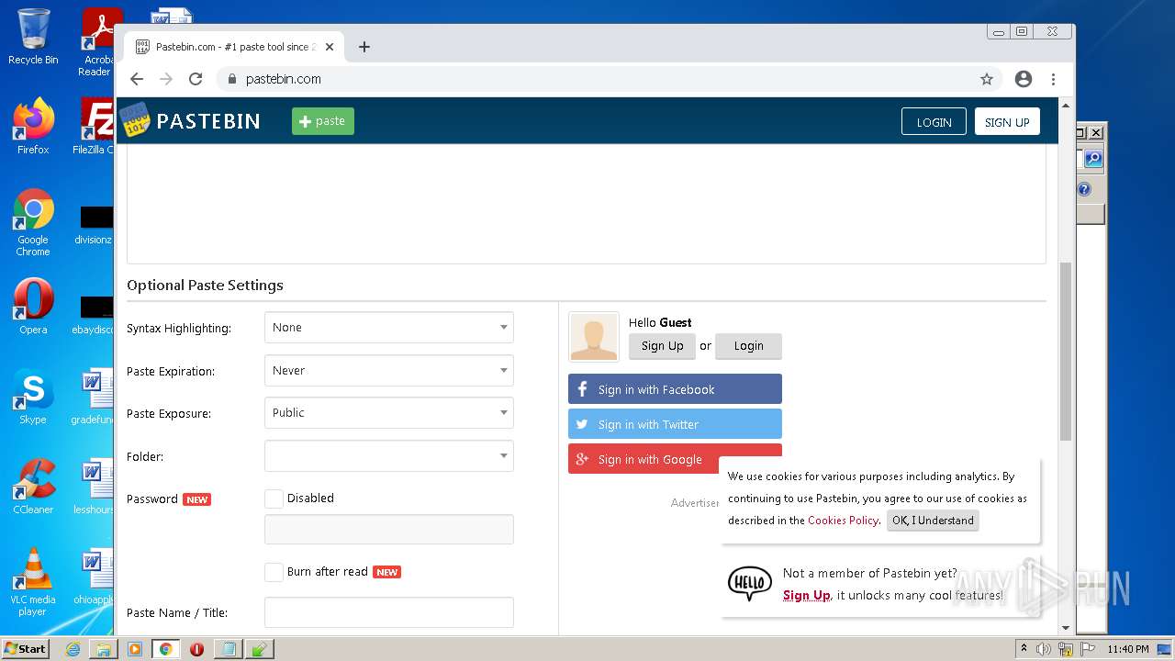Click the Chrome taskbar button

[x=165, y=649]
